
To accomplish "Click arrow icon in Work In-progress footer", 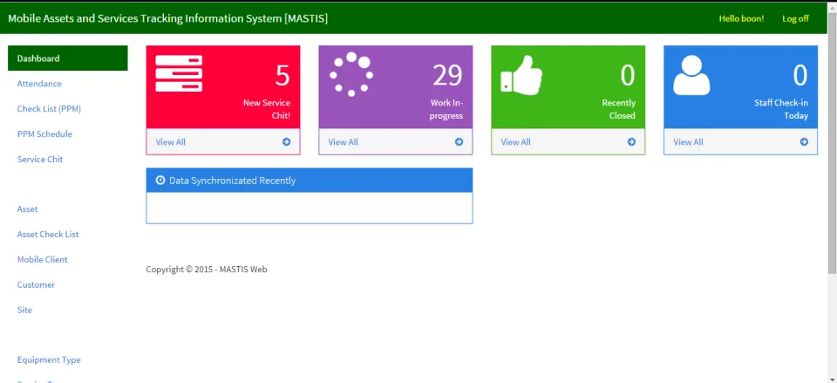I will click(x=459, y=142).
